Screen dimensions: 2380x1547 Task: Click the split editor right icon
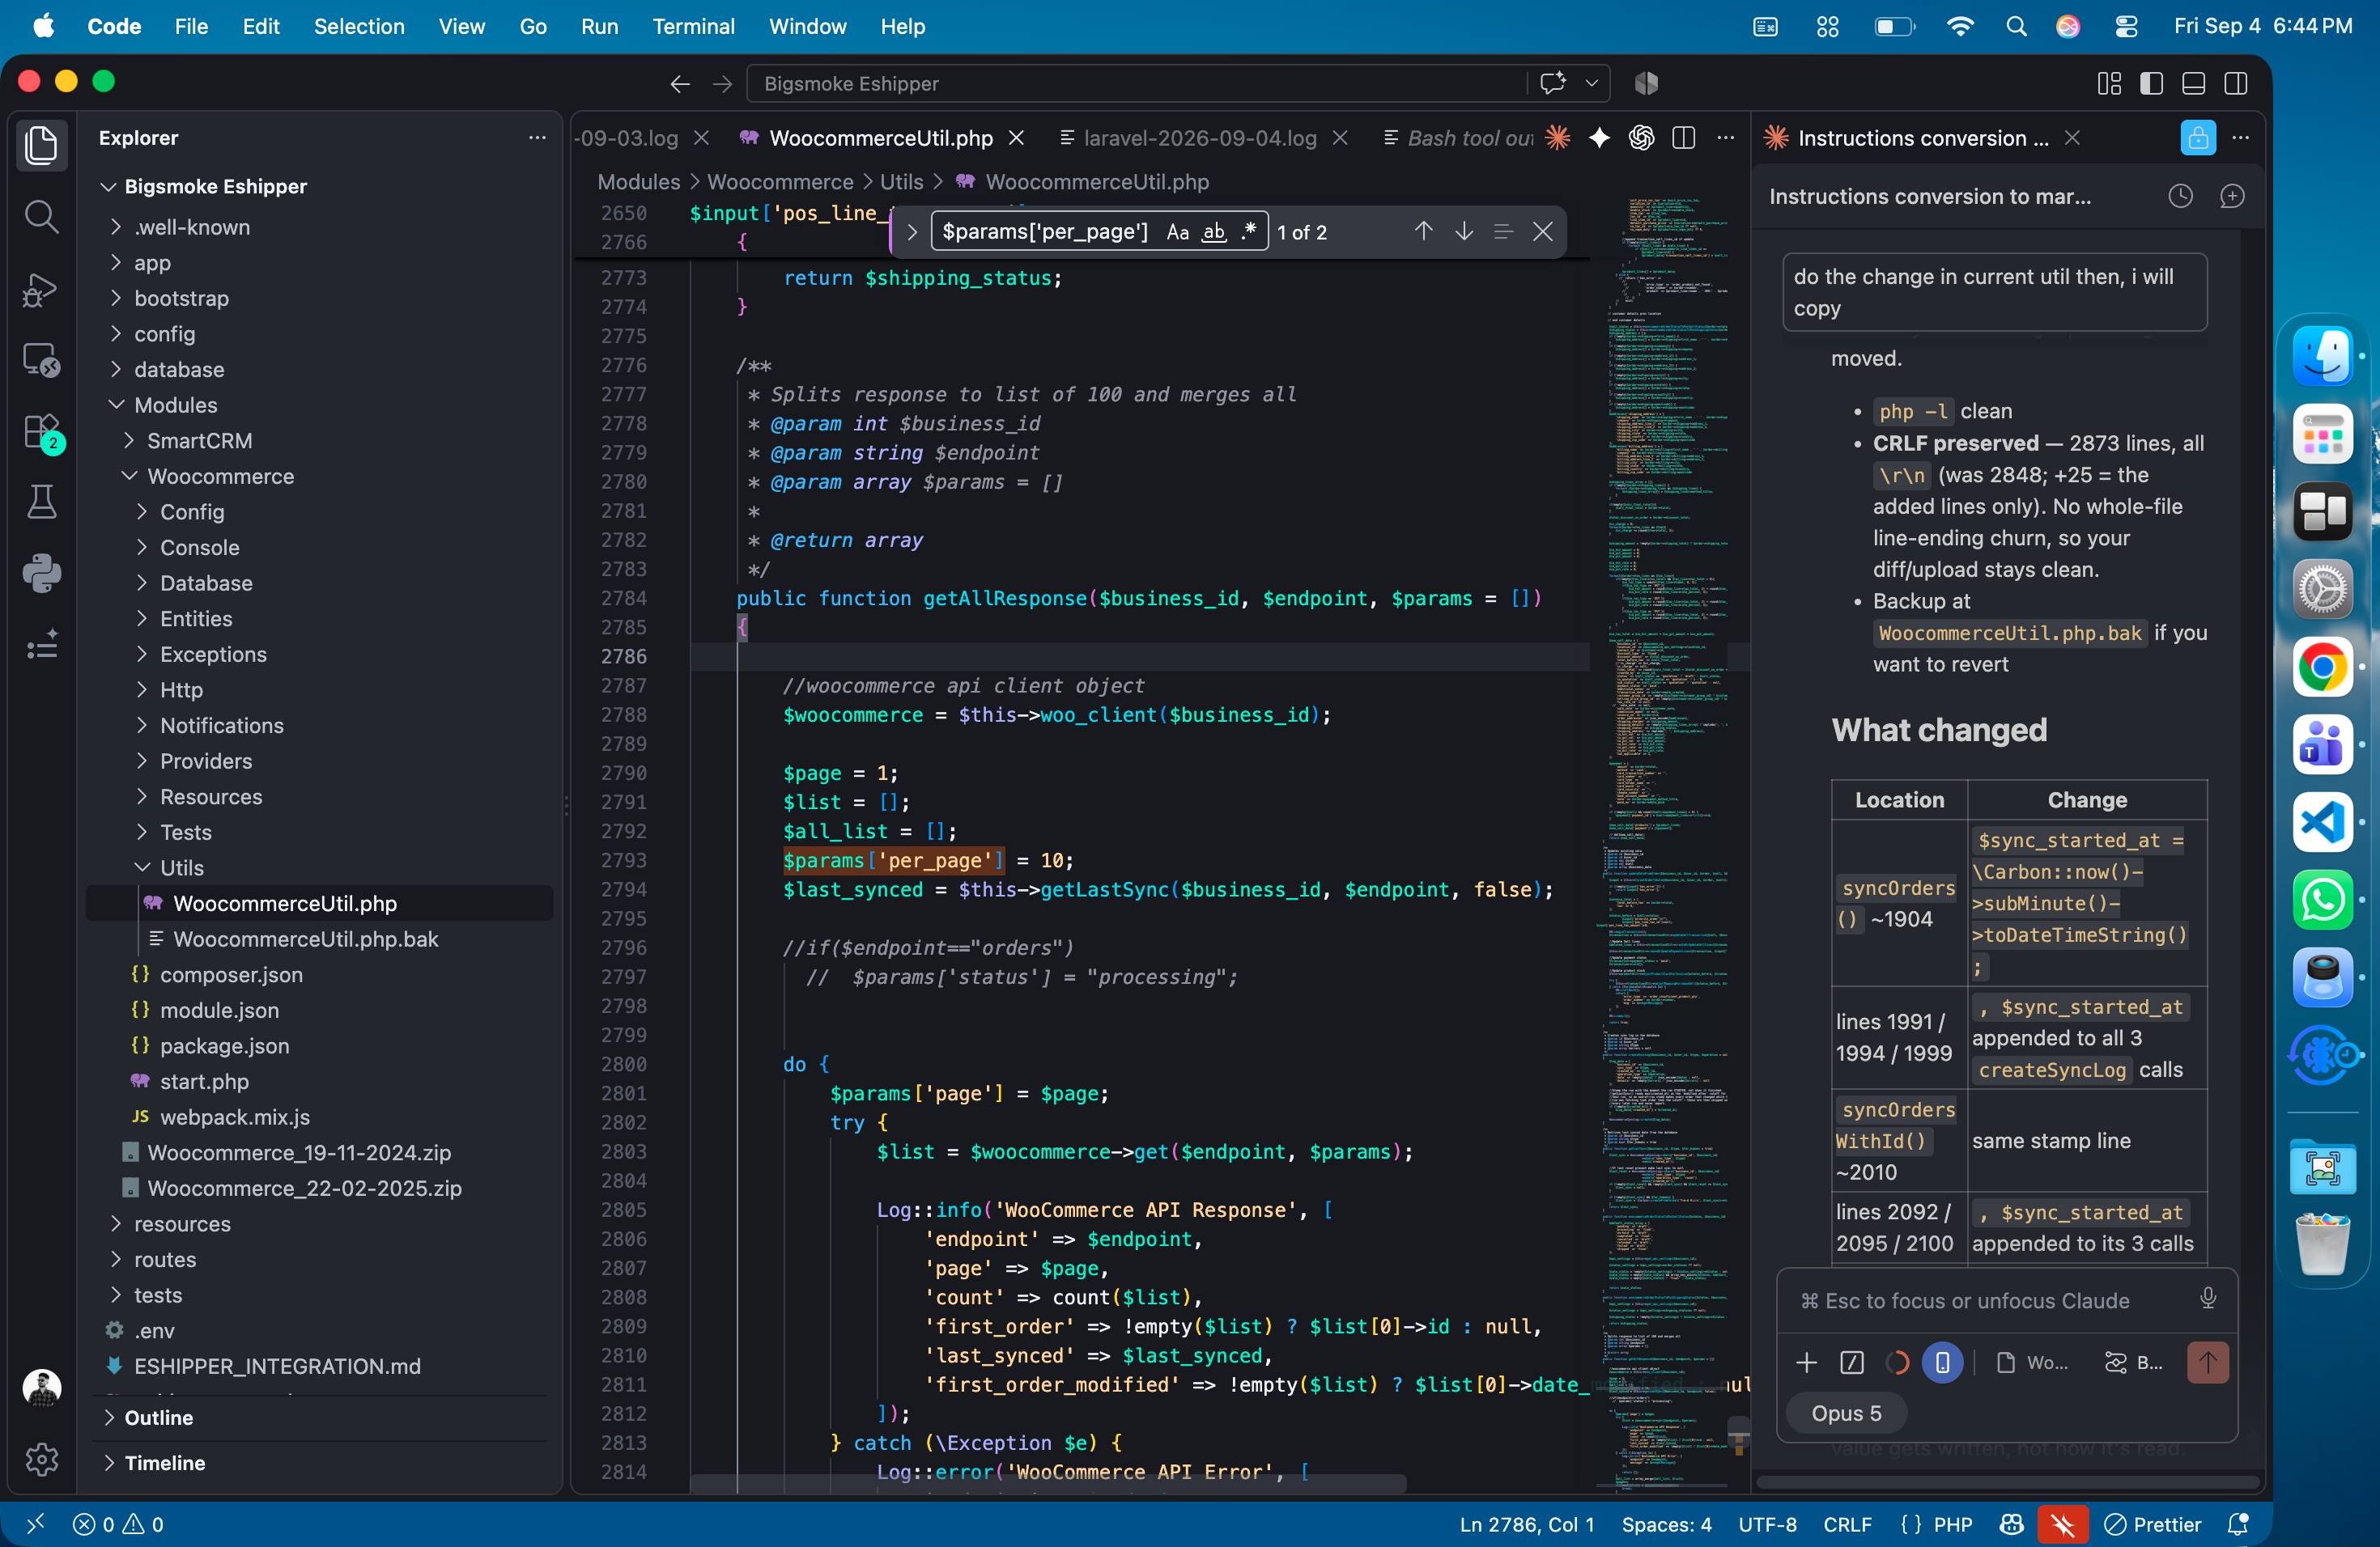coord(1684,138)
